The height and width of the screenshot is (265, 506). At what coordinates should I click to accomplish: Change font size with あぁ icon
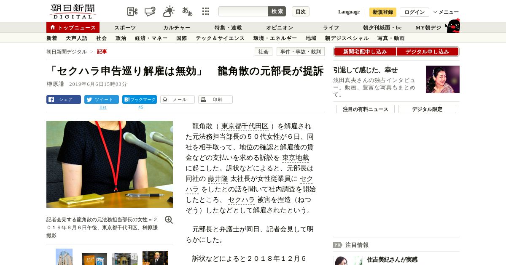tap(187, 11)
